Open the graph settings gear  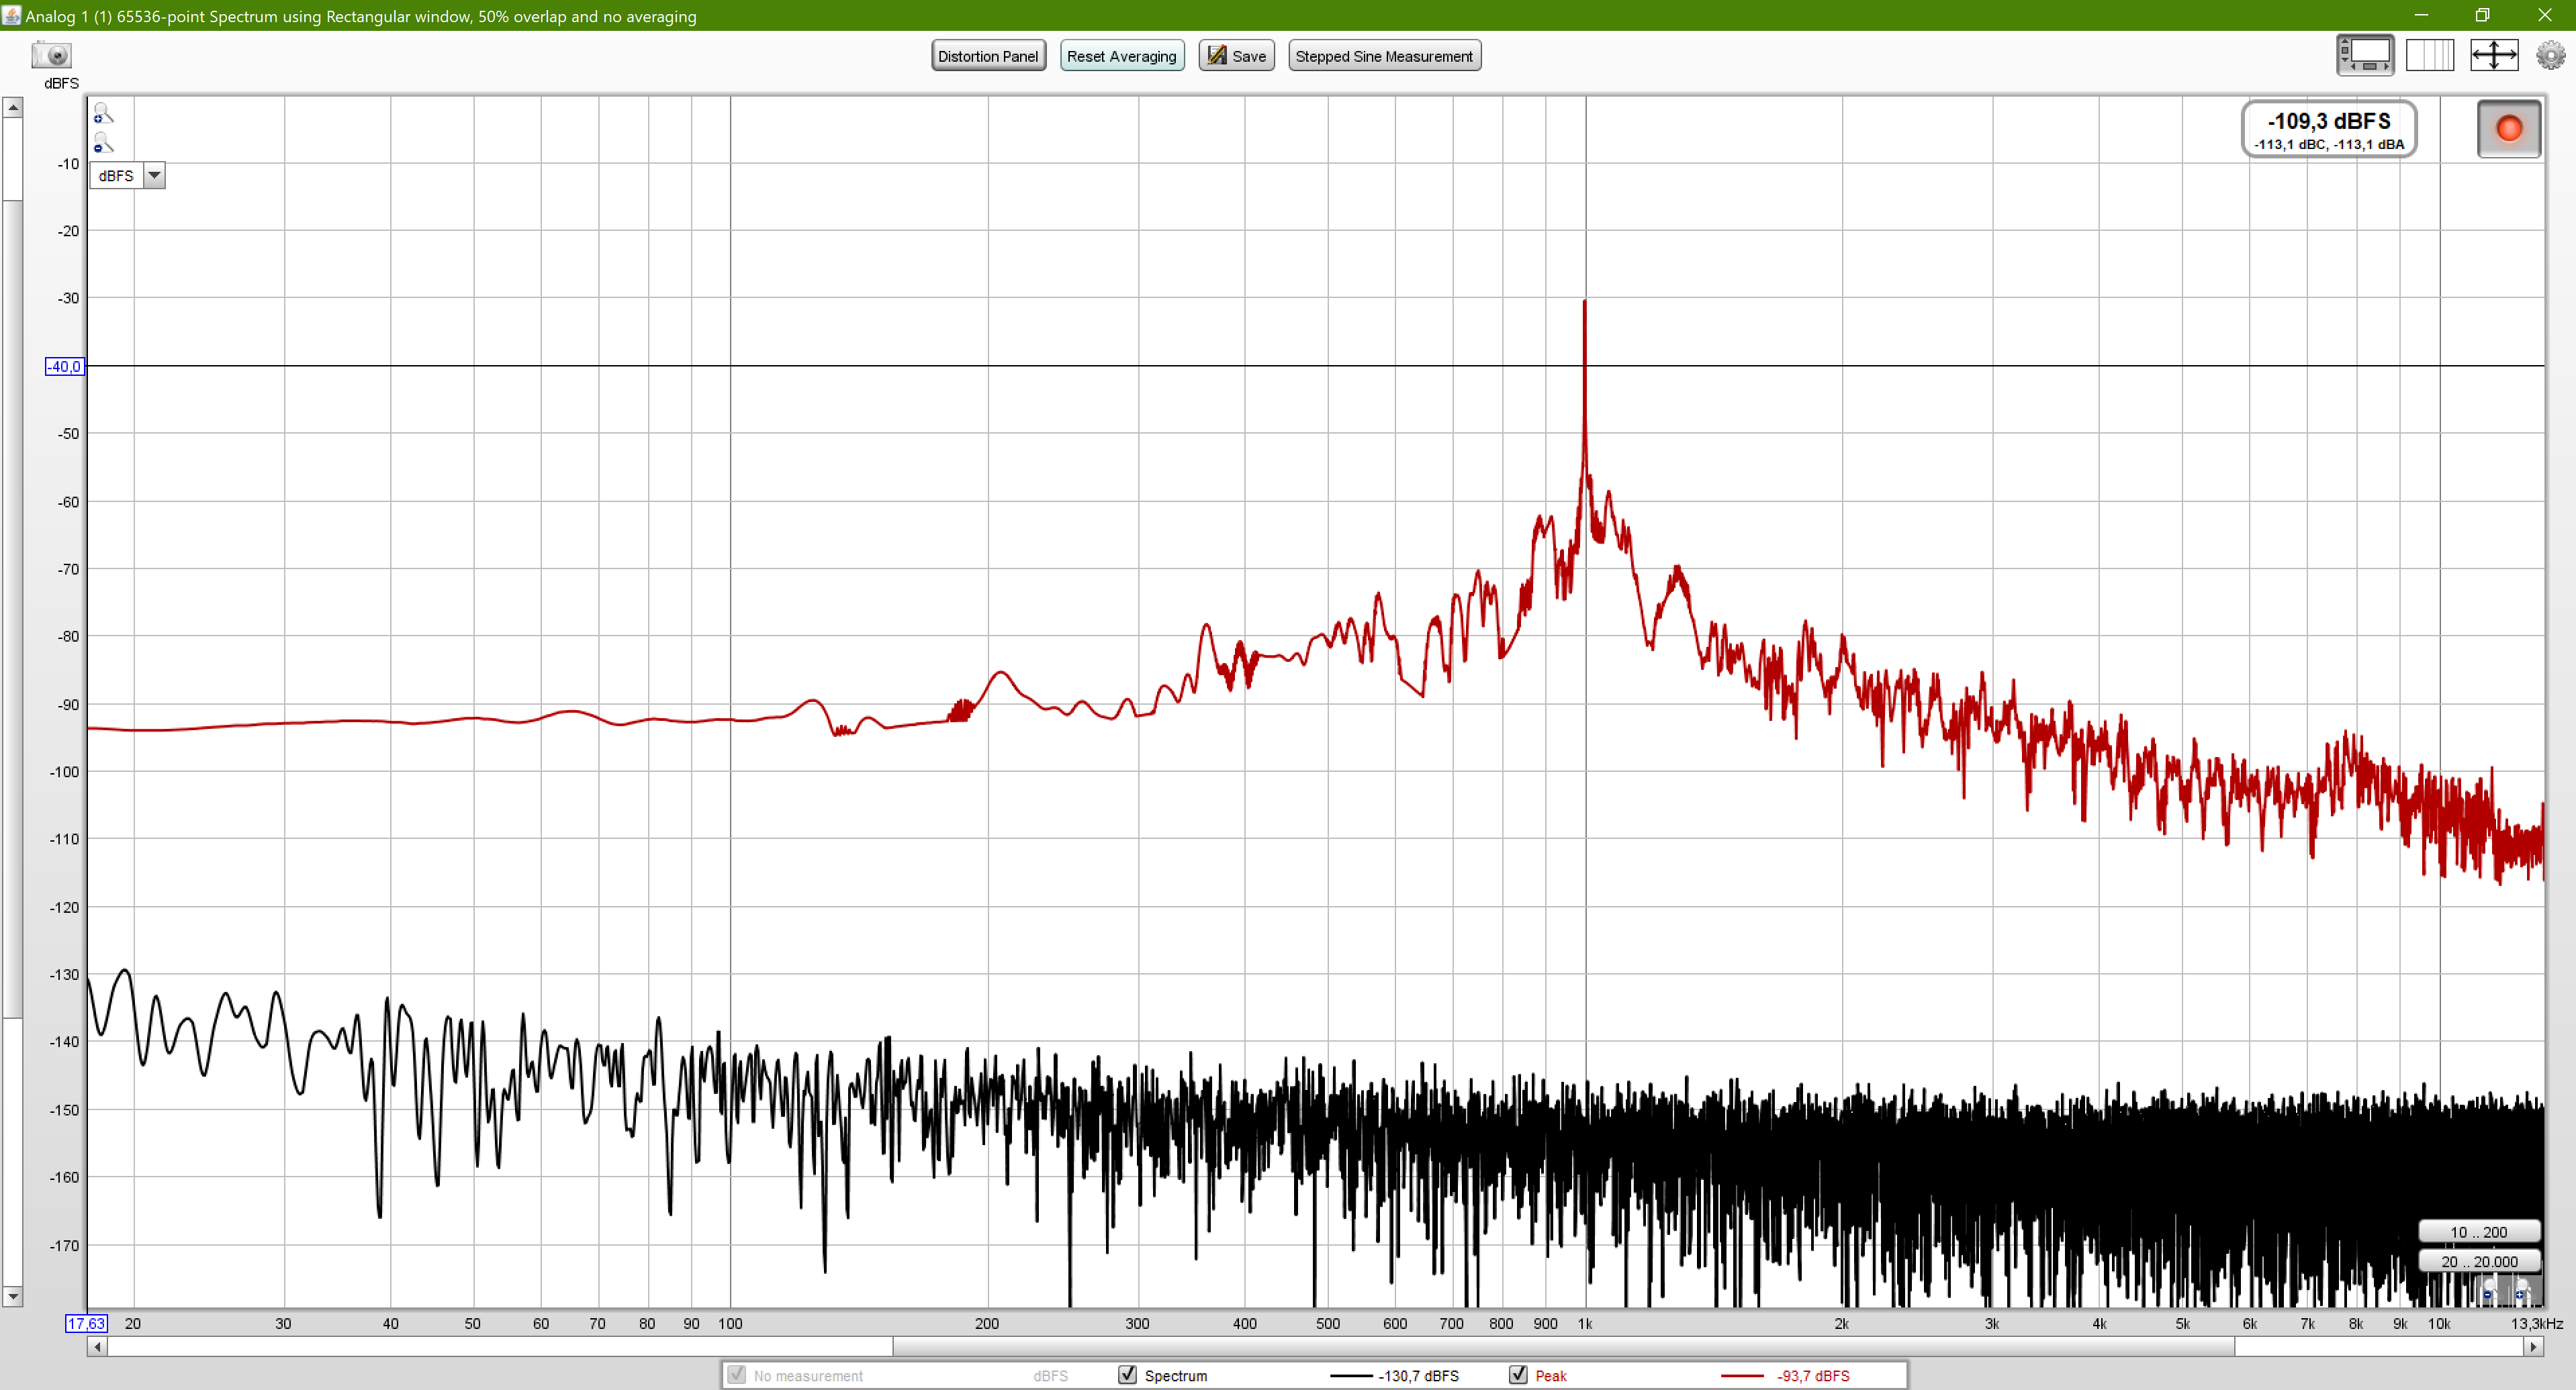point(2550,55)
